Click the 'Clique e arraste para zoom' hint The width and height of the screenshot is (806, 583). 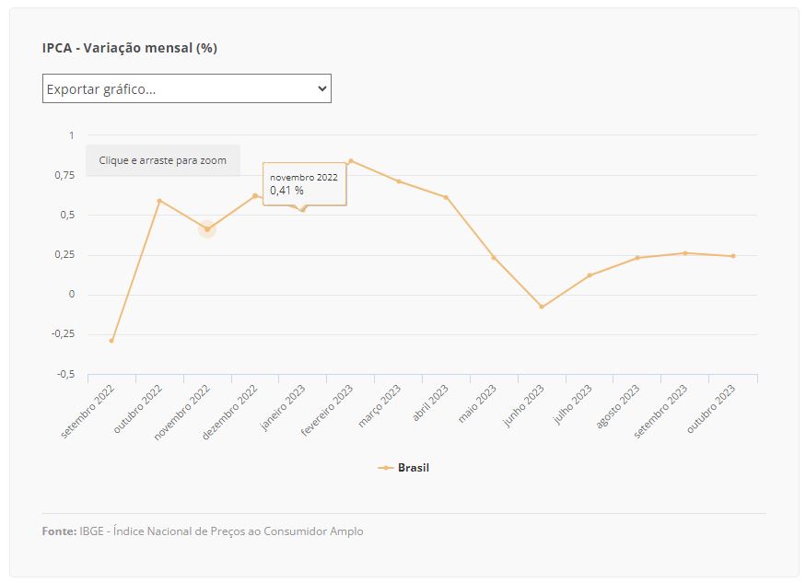coord(163,160)
